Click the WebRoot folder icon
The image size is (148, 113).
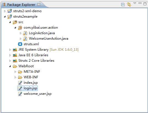pyautogui.click(x=15, y=66)
